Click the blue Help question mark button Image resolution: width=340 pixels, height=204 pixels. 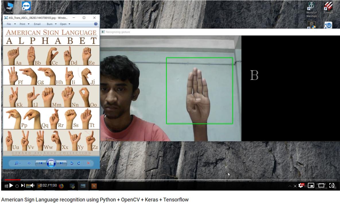[96, 24]
